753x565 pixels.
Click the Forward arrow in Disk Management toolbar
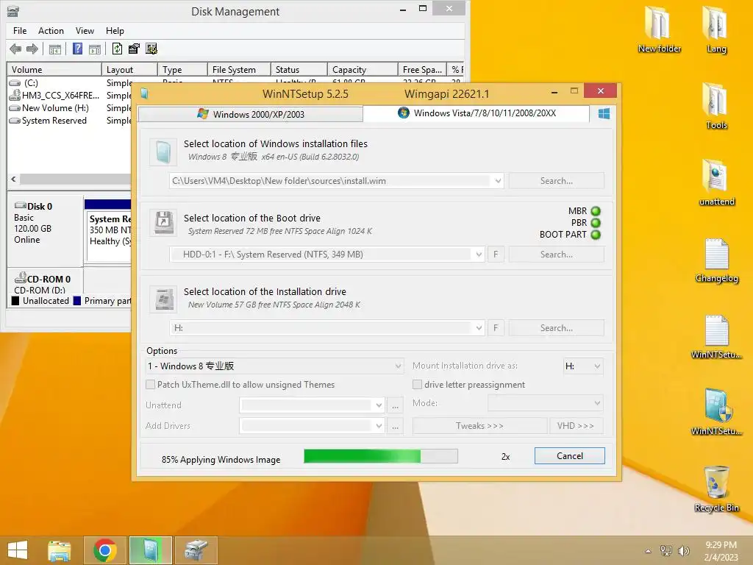point(32,49)
